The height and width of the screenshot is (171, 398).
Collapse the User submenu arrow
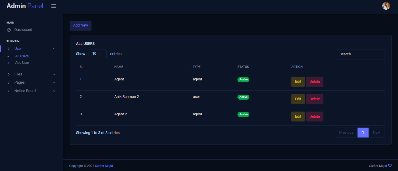tap(54, 49)
